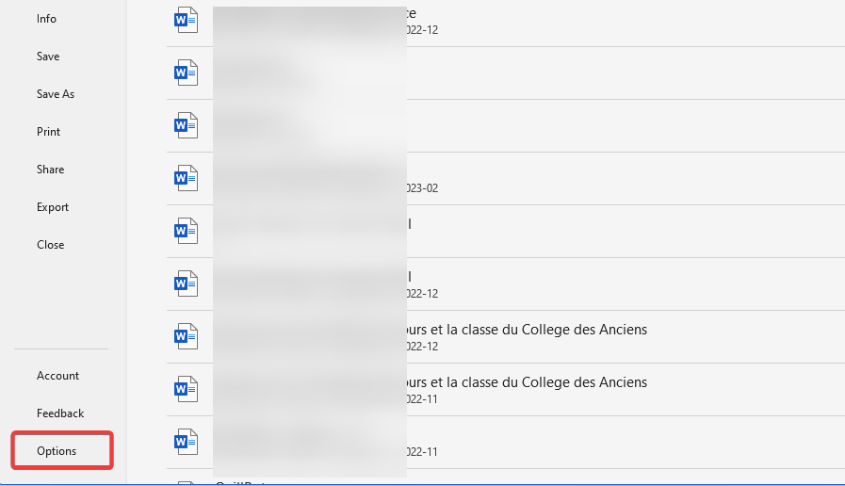Image resolution: width=845 pixels, height=486 pixels.
Task: Click Word icon of the document dated 2023-02
Action: [186, 178]
